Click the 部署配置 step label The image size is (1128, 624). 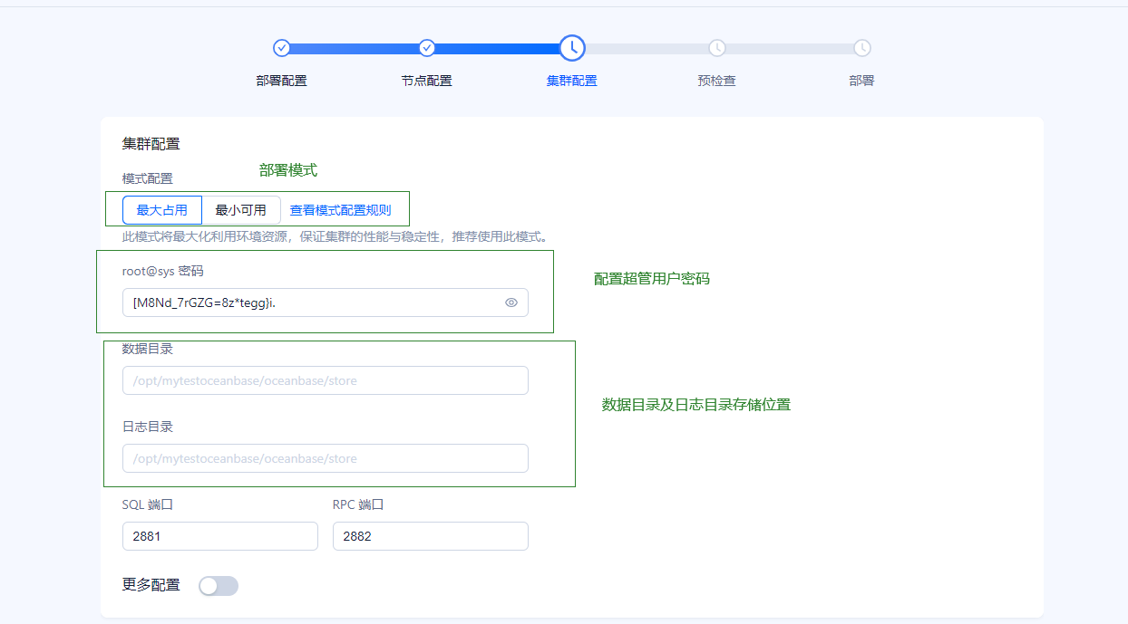[282, 81]
